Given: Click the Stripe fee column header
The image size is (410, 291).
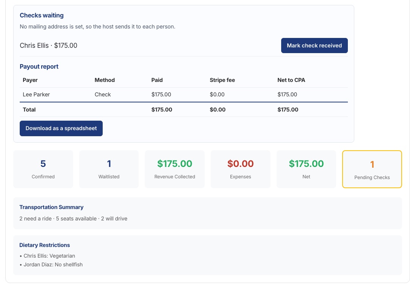Looking at the screenshot, I should pyautogui.click(x=222, y=80).
